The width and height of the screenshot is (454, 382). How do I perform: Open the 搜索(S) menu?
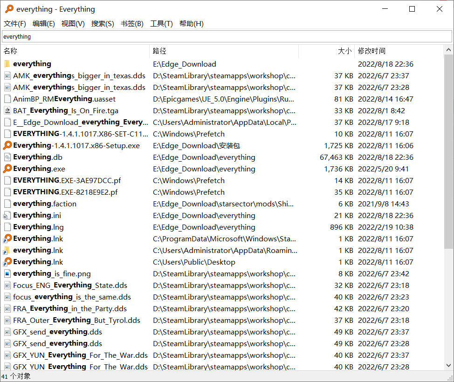click(103, 24)
